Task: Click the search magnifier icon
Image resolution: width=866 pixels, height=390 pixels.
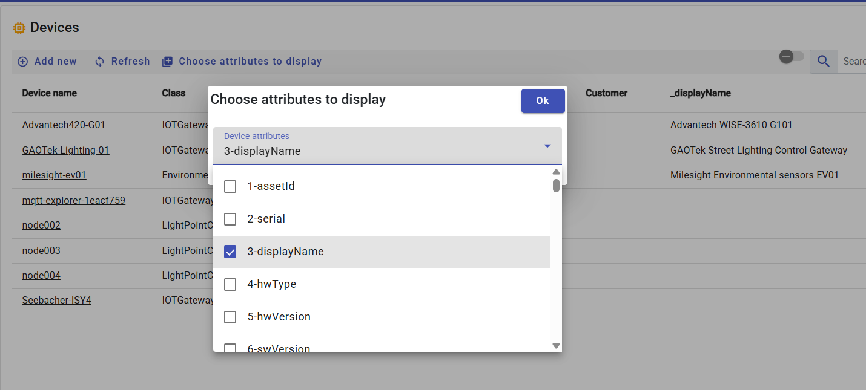Action: pos(824,61)
